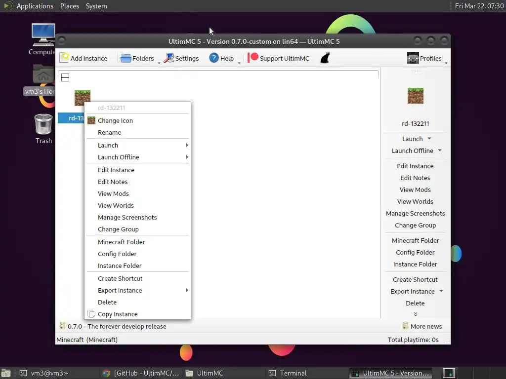Expand more side panel actions chevron
Image resolution: width=506 pixels, height=379 pixels.
point(415,314)
